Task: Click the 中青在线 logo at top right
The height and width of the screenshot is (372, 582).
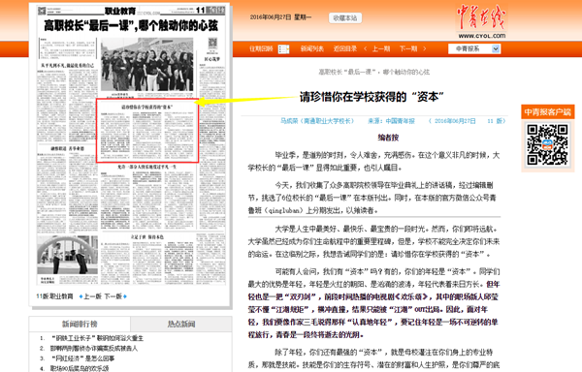Action: 481,21
